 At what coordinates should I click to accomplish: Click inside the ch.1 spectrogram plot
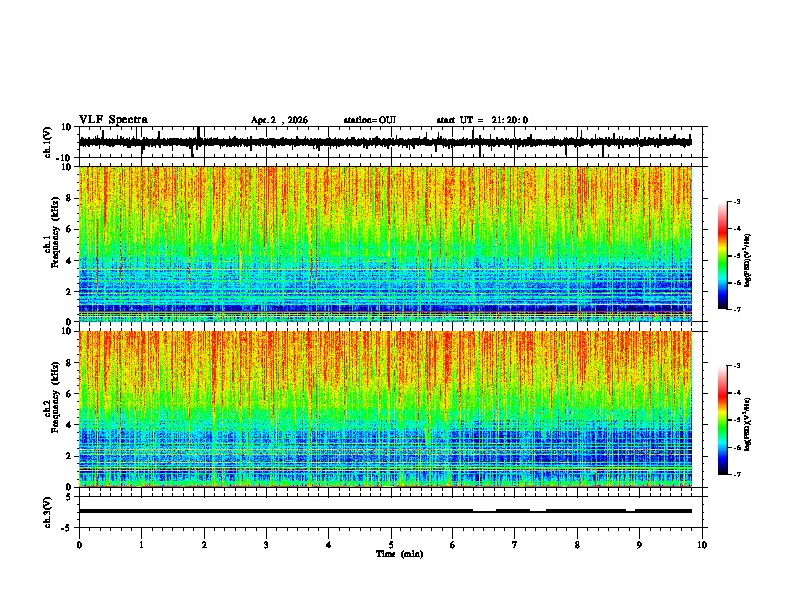[386, 244]
